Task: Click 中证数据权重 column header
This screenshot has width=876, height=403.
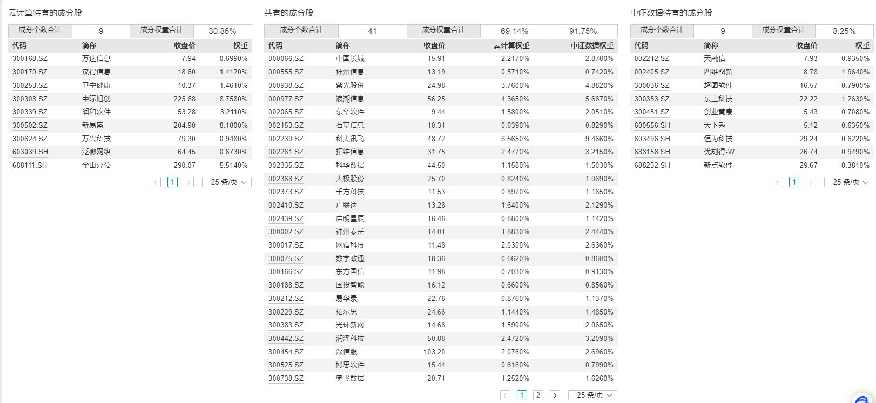Action: tap(591, 45)
